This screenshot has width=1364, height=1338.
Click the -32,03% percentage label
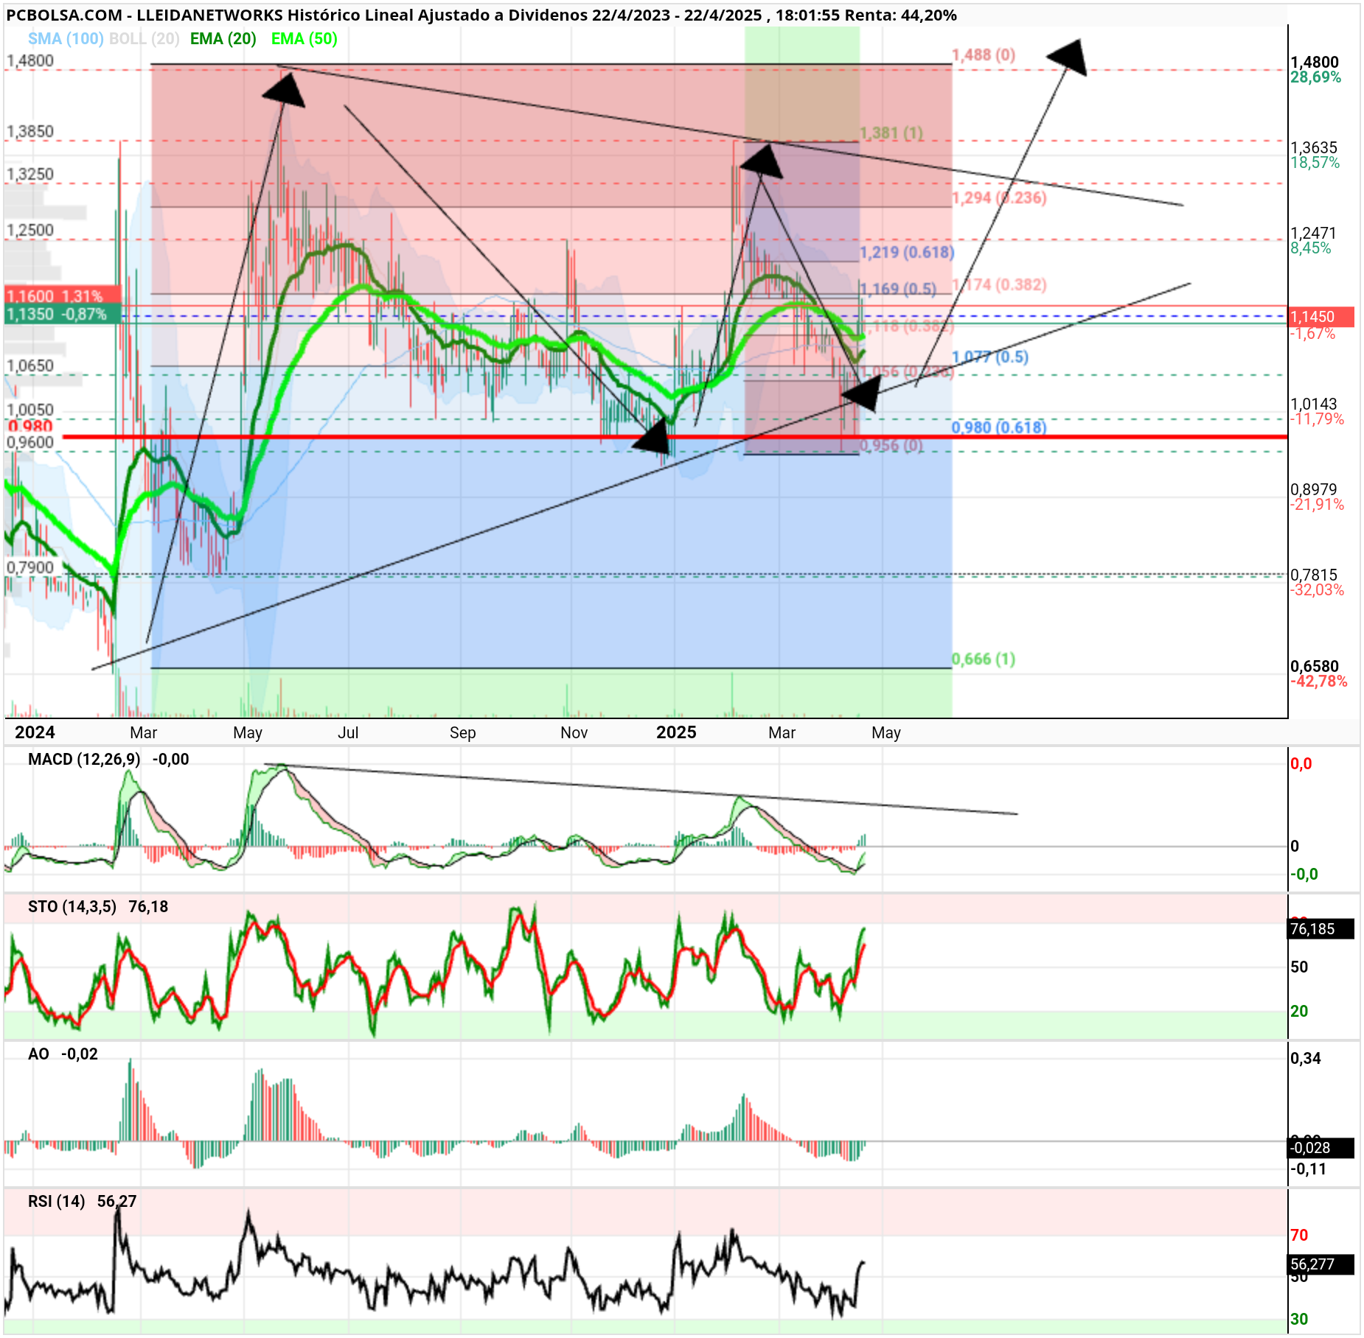1318,590
